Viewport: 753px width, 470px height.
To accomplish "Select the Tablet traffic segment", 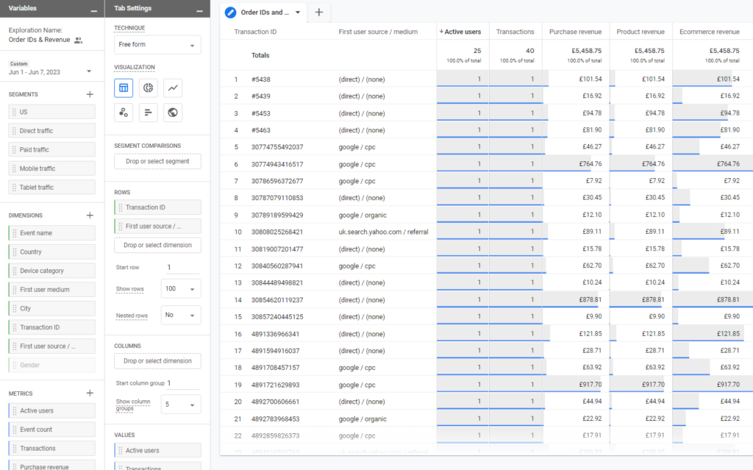I will point(52,188).
